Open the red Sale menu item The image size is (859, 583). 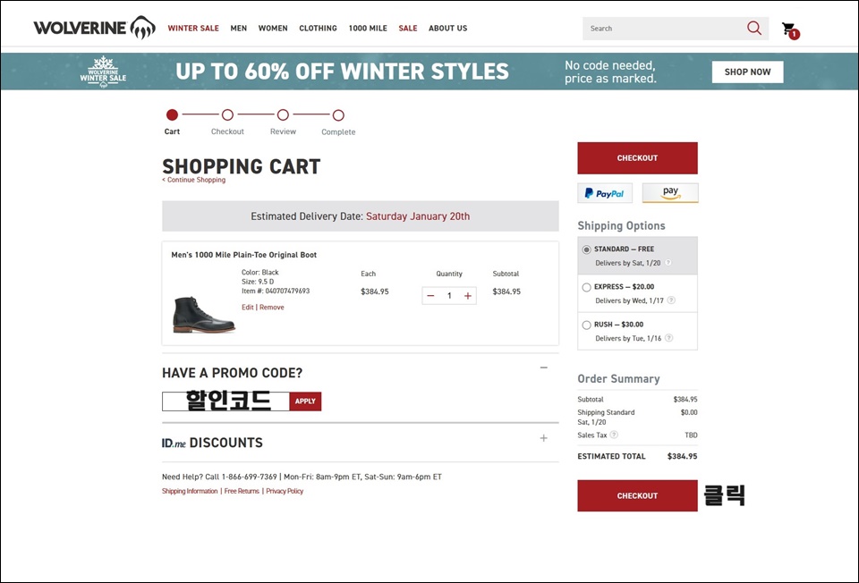pyautogui.click(x=408, y=28)
